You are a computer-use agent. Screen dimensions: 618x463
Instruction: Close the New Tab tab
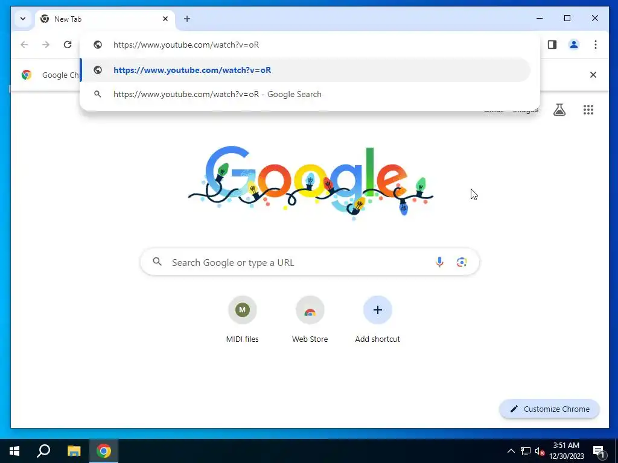click(165, 19)
